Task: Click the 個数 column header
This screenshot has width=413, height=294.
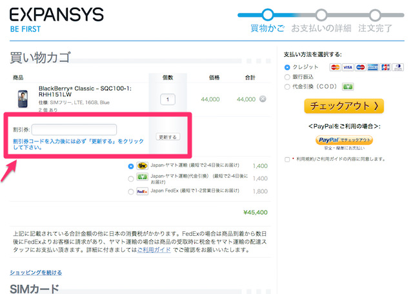Action: coord(168,78)
